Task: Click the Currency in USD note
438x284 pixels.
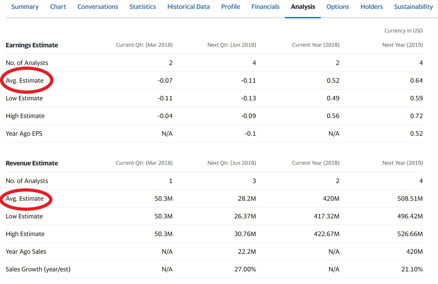Action: [x=403, y=31]
